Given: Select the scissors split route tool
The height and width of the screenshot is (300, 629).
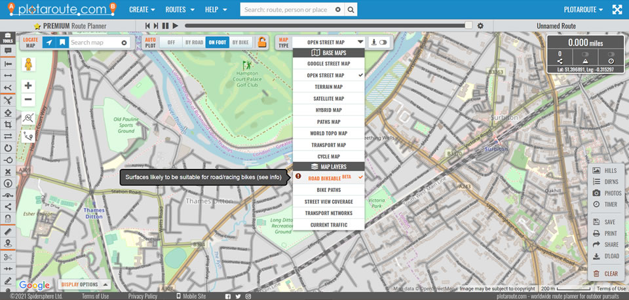Looking at the screenshot, I should pos(8,257).
